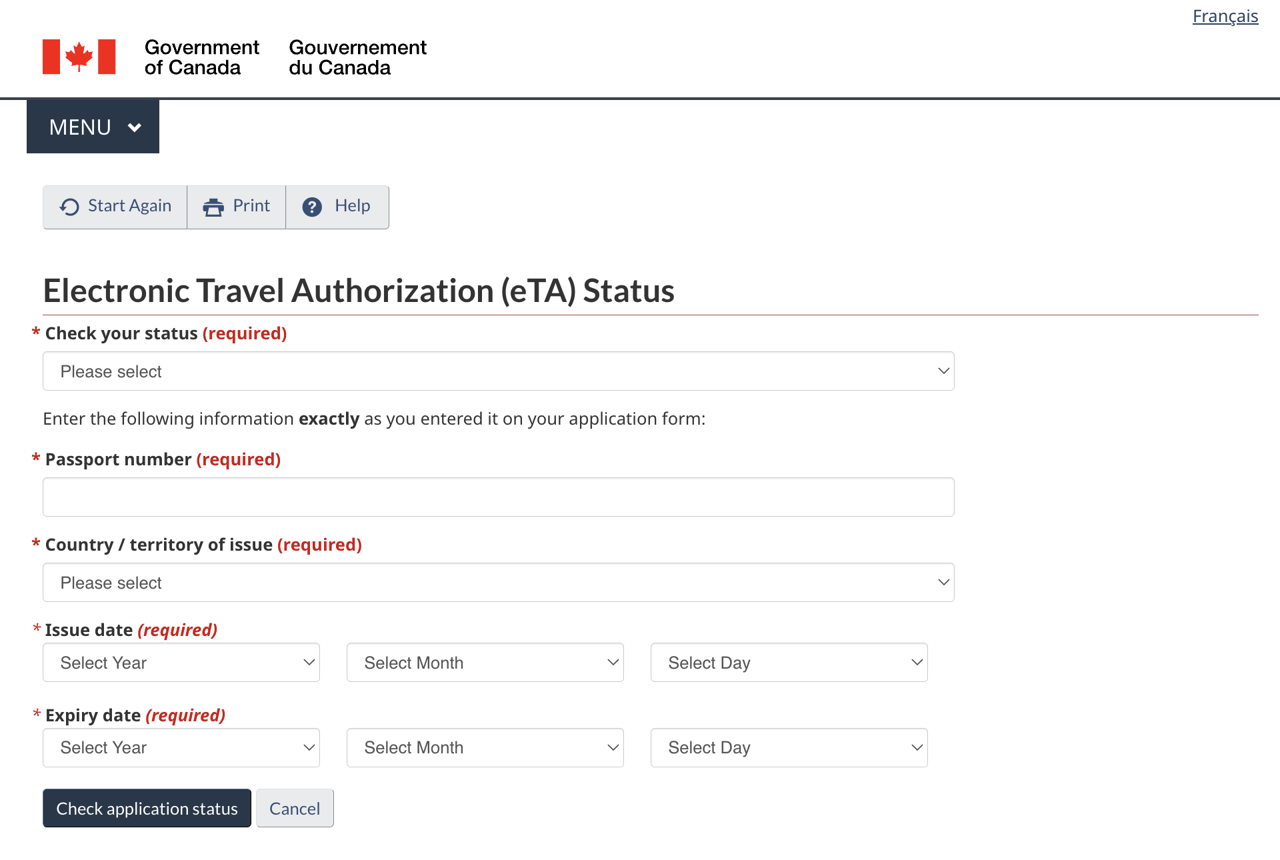This screenshot has height=860, width=1280.
Task: Open the Expiry date Select Day dropdown
Action: (x=789, y=747)
